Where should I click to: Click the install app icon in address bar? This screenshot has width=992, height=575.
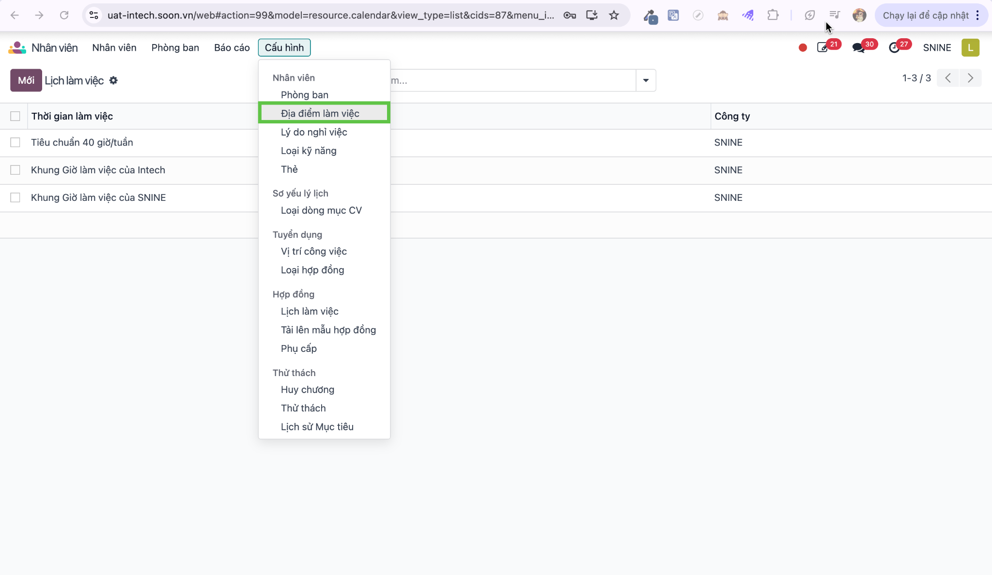[592, 15]
